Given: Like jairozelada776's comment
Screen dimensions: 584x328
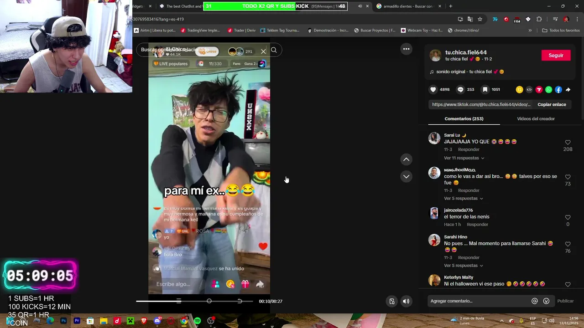Looking at the screenshot, I should tap(568, 218).
